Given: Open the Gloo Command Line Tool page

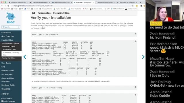Looking at the screenshot, I should click(10, 43).
